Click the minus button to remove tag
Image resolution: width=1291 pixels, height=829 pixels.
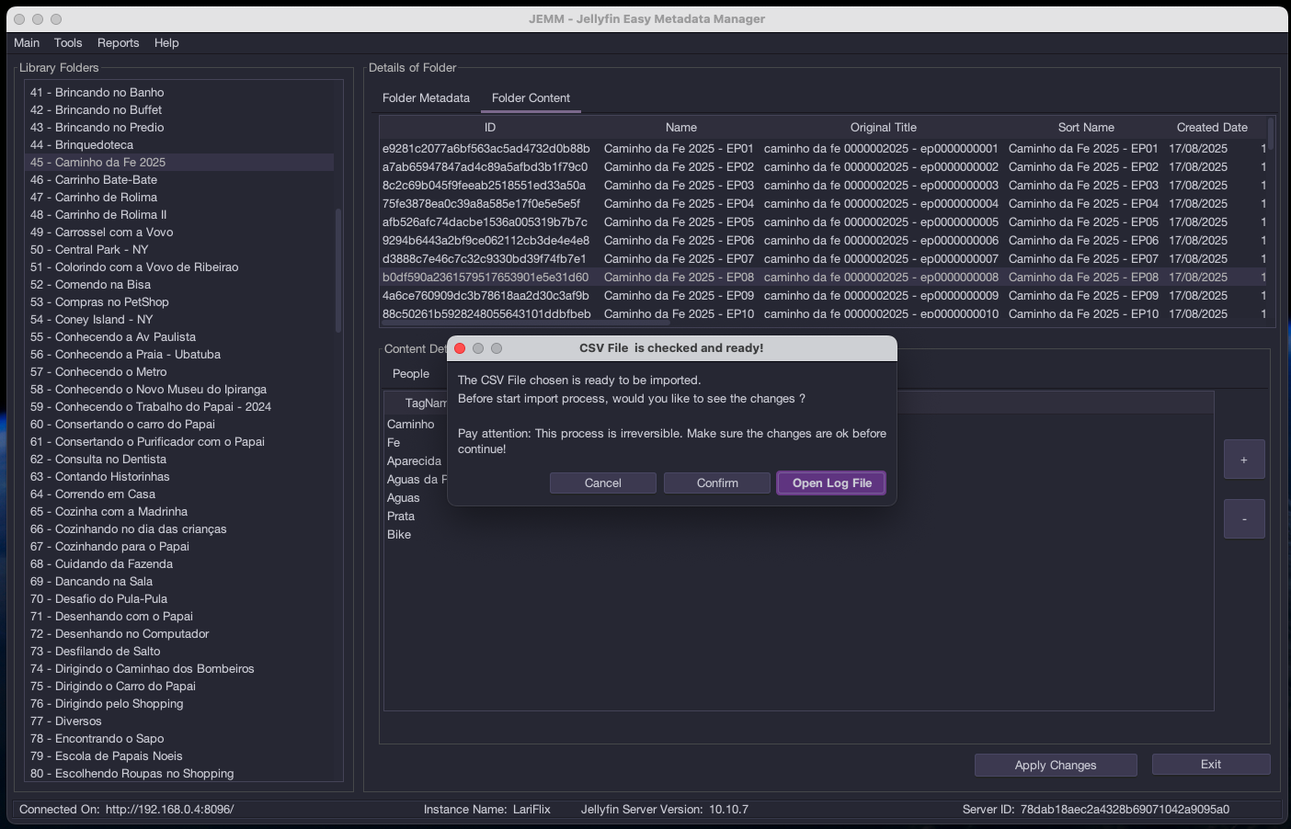tap(1243, 519)
